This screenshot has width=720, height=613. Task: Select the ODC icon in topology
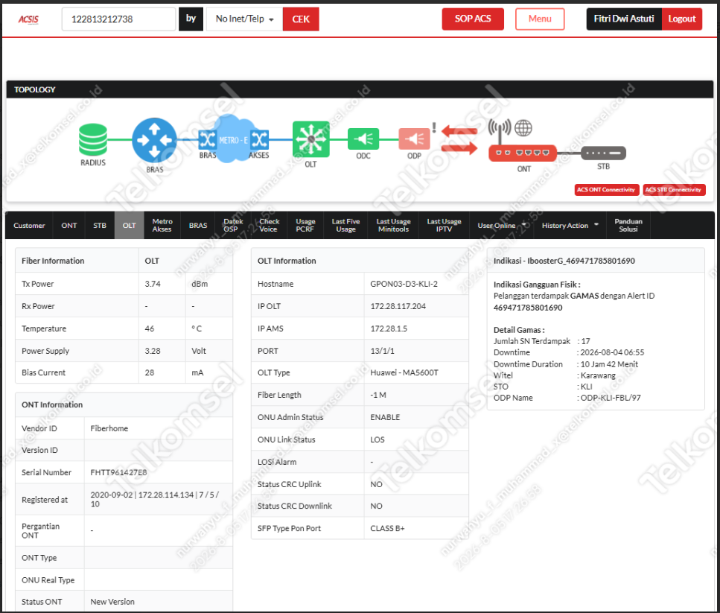[363, 139]
